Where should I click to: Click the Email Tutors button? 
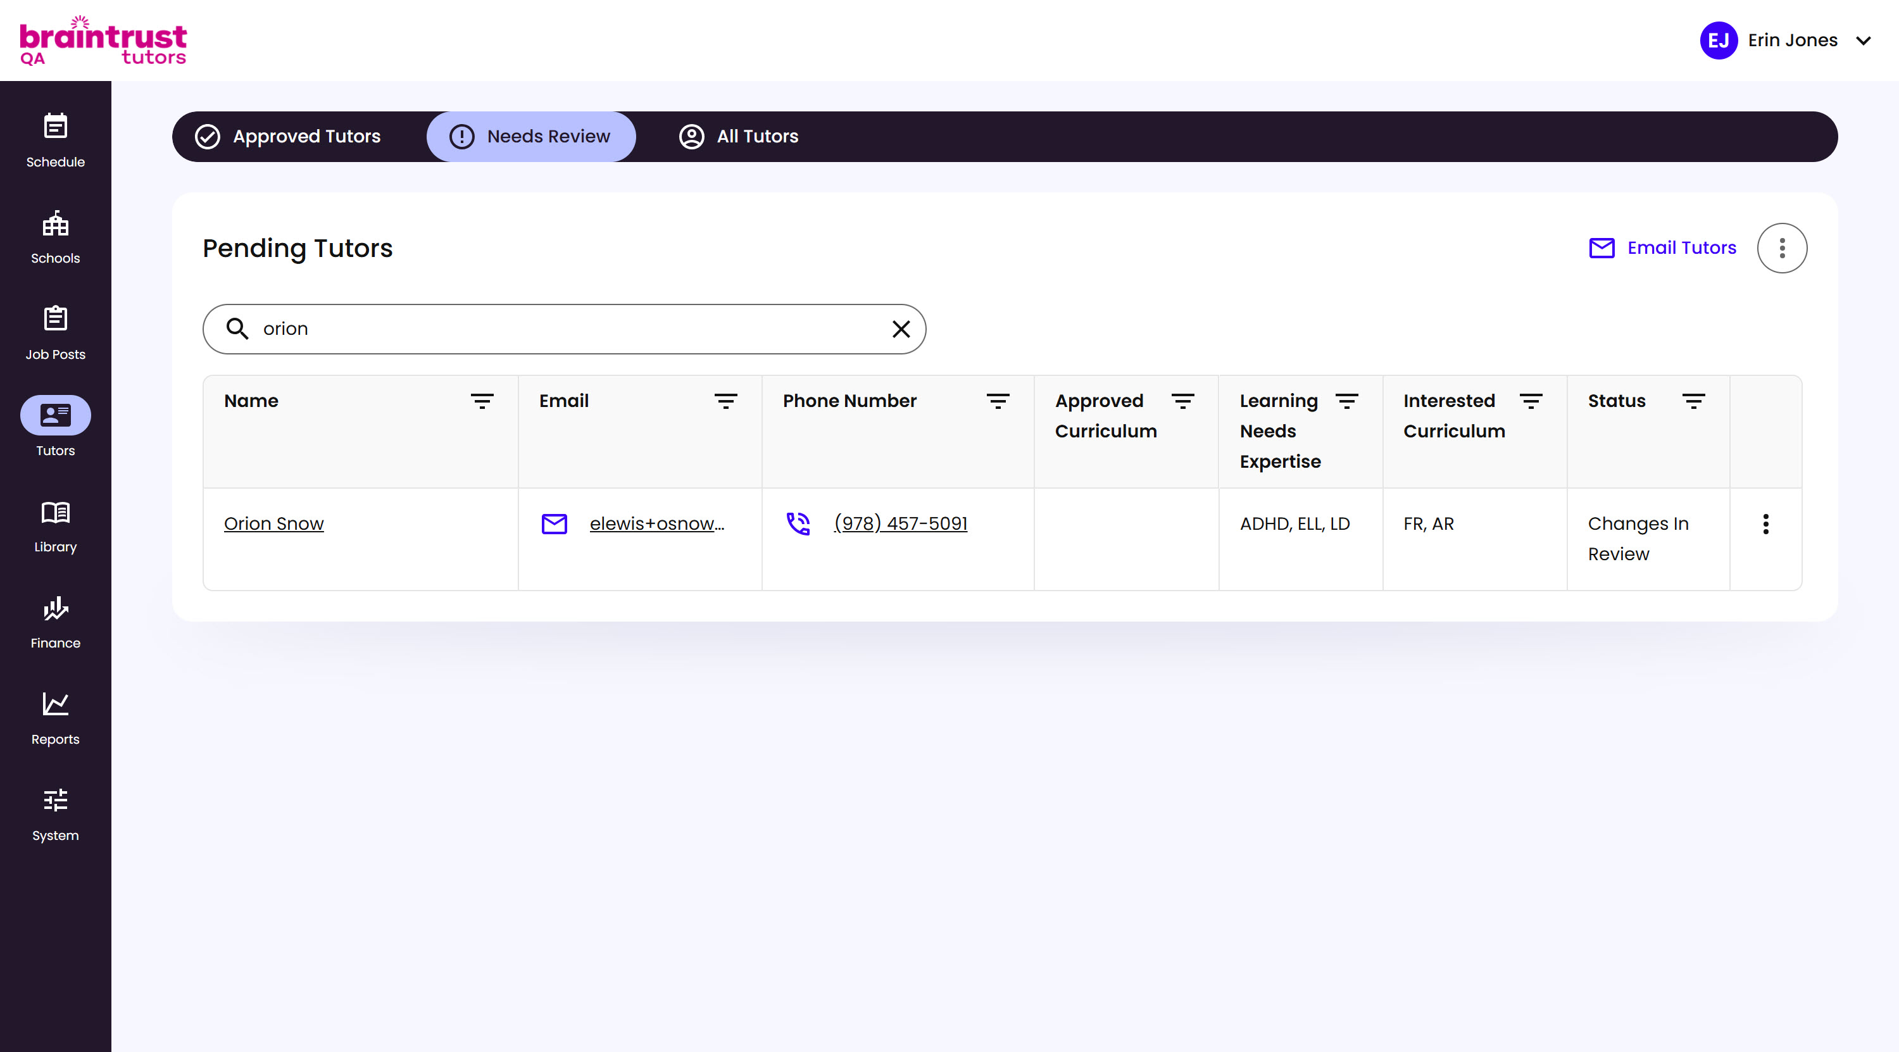(1662, 247)
